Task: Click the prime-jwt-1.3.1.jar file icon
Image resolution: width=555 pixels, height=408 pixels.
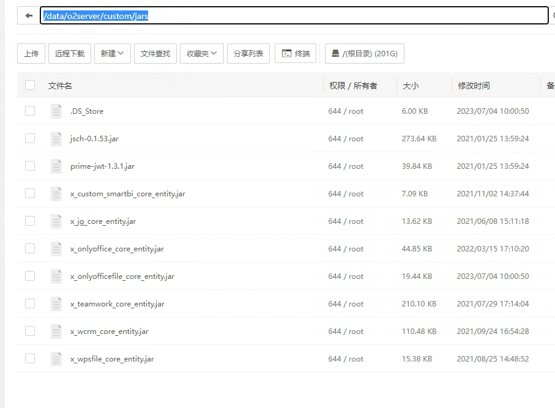Action: tap(56, 166)
